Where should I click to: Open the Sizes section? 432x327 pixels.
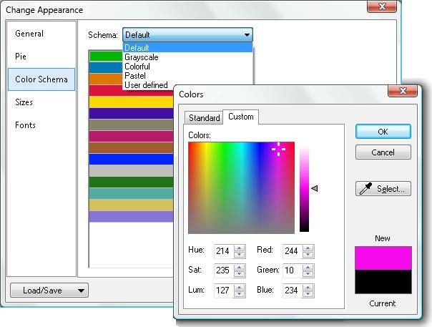coord(24,102)
